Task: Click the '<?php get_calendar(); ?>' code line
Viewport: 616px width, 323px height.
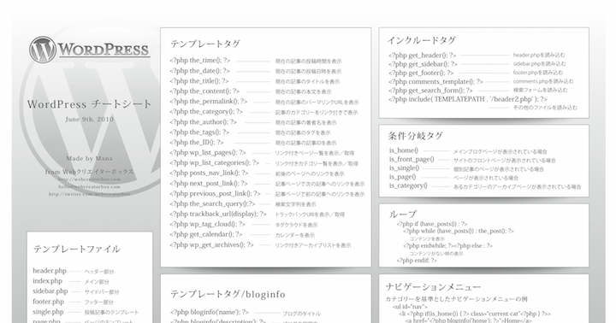Action: pos(206,234)
